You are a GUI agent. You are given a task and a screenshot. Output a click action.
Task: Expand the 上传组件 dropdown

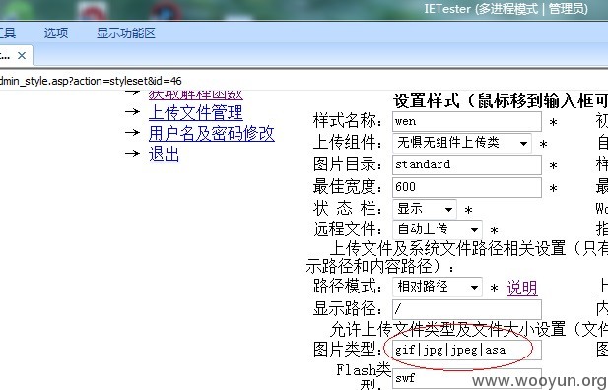tap(462, 143)
